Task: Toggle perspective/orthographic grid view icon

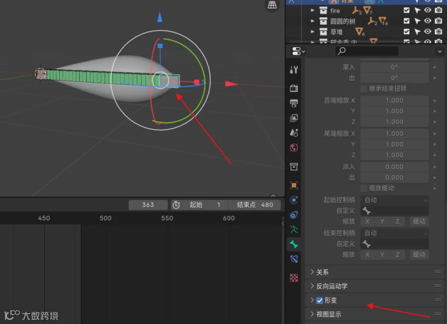Action: pyautogui.click(x=272, y=5)
